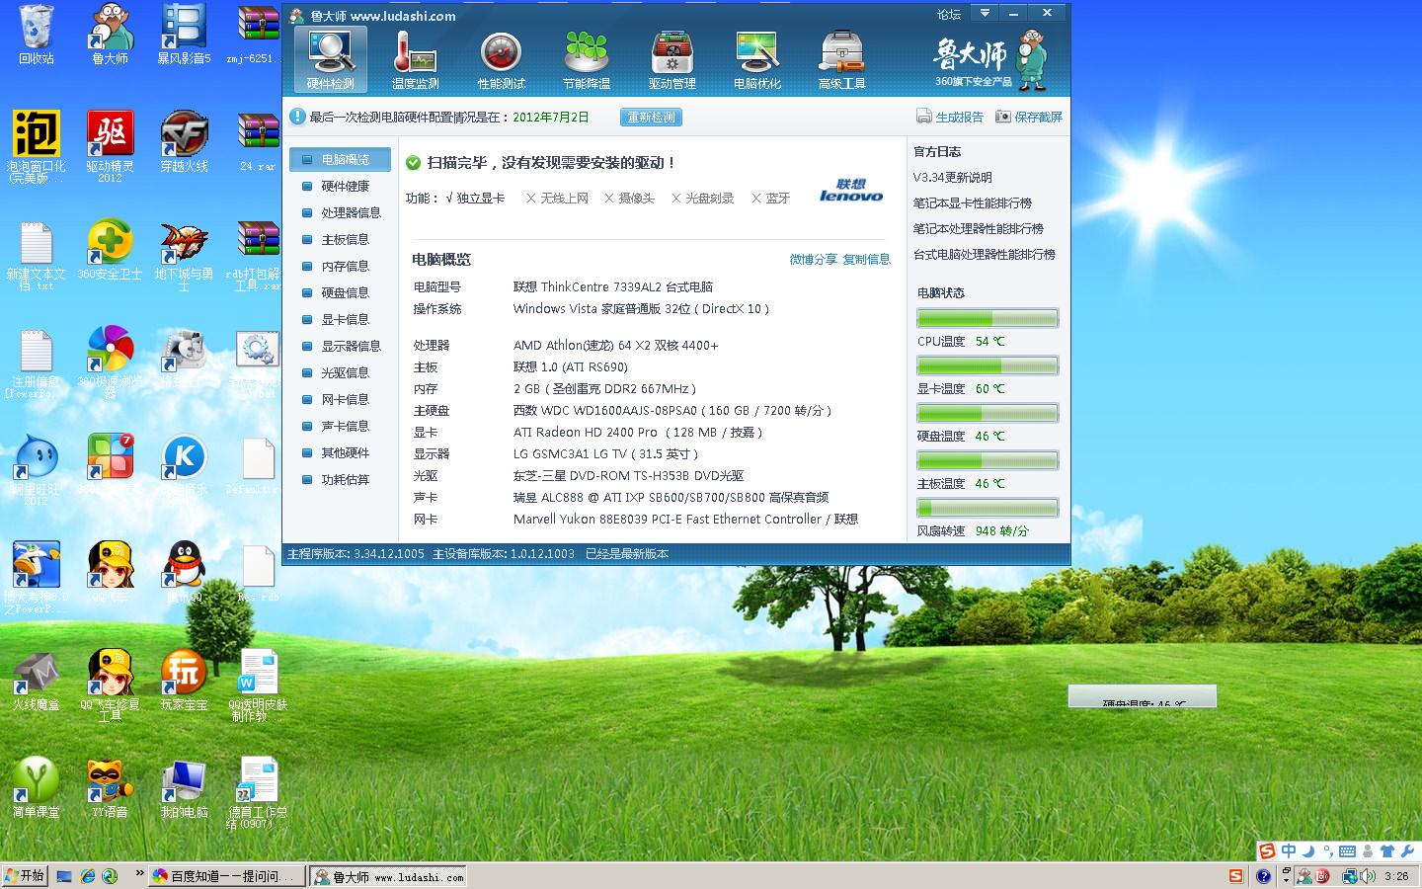Screen dimensions: 1422x889
Task: Click the 微博分享 share link
Action: point(813,260)
